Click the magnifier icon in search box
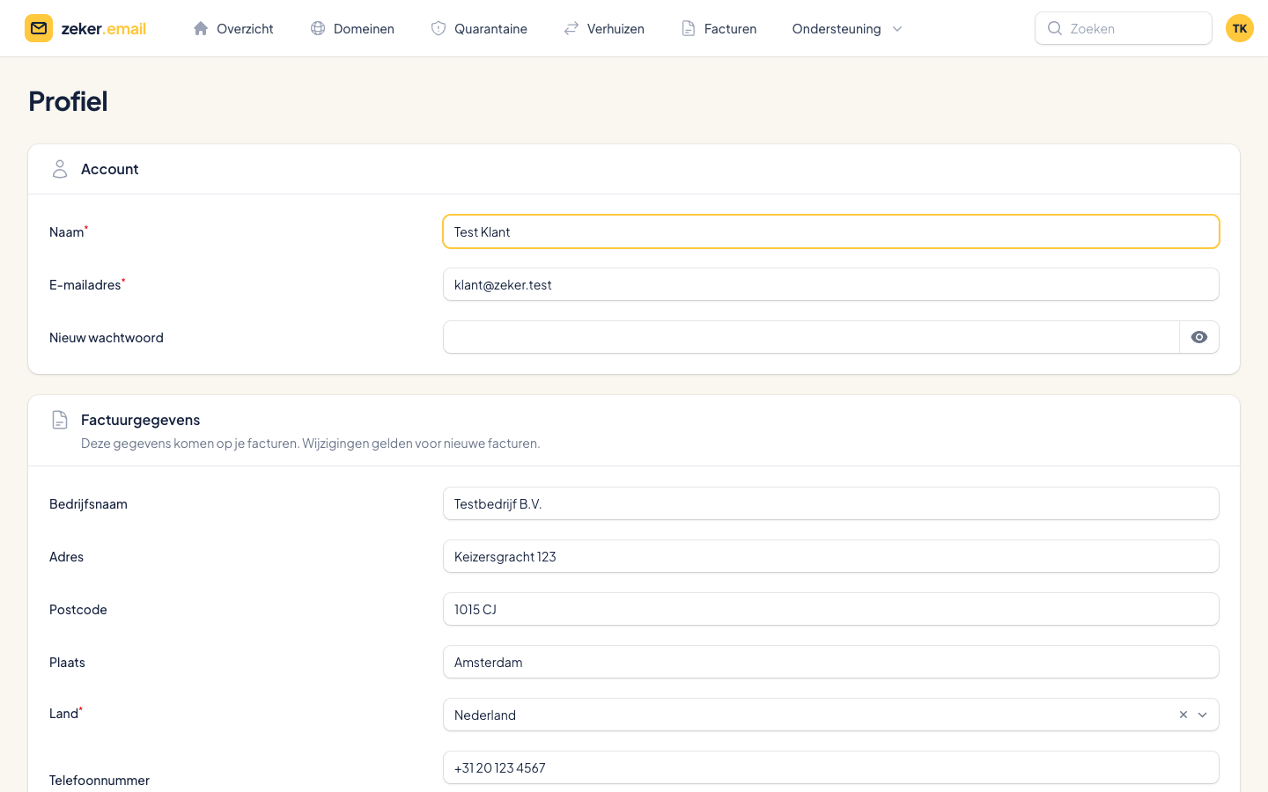Screen dimensions: 1268x792 pos(1054,28)
